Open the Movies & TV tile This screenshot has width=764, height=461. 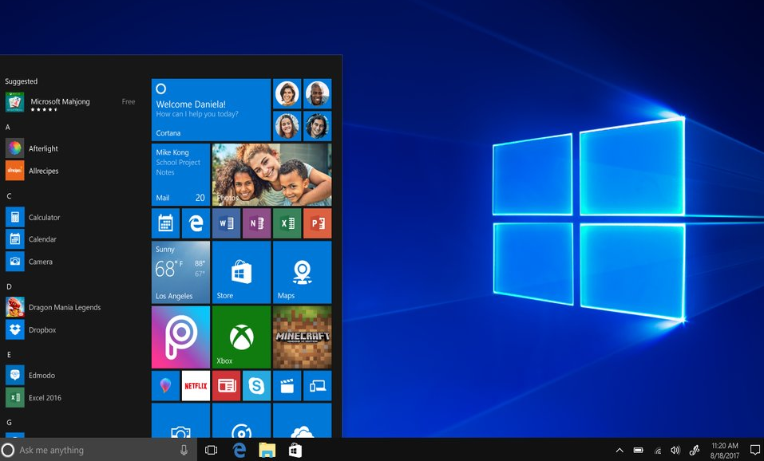pos(287,386)
